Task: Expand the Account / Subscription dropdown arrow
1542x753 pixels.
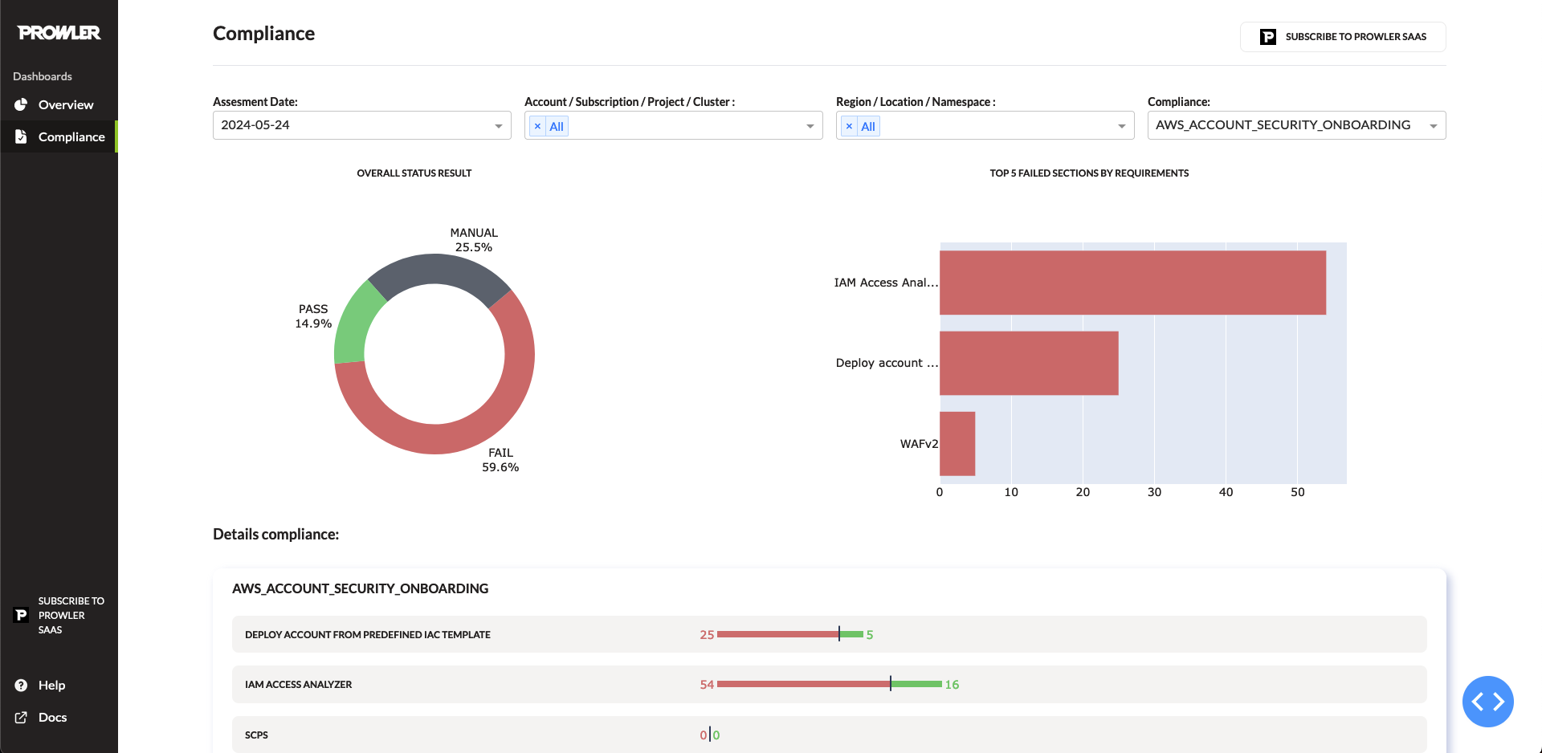Action: click(x=810, y=126)
